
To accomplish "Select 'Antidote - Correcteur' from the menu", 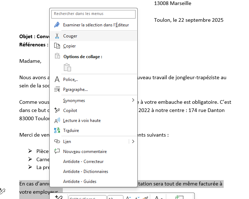I will pos(83,162).
